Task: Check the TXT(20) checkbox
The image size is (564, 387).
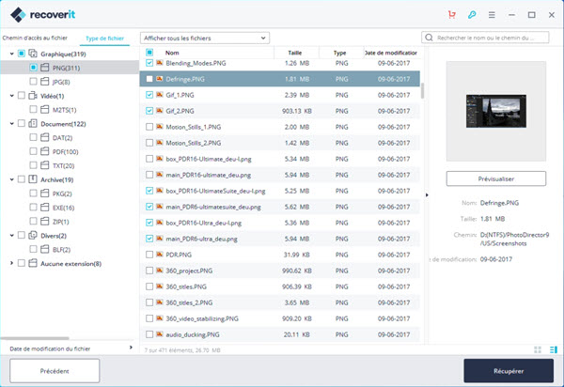Action: pos(33,165)
